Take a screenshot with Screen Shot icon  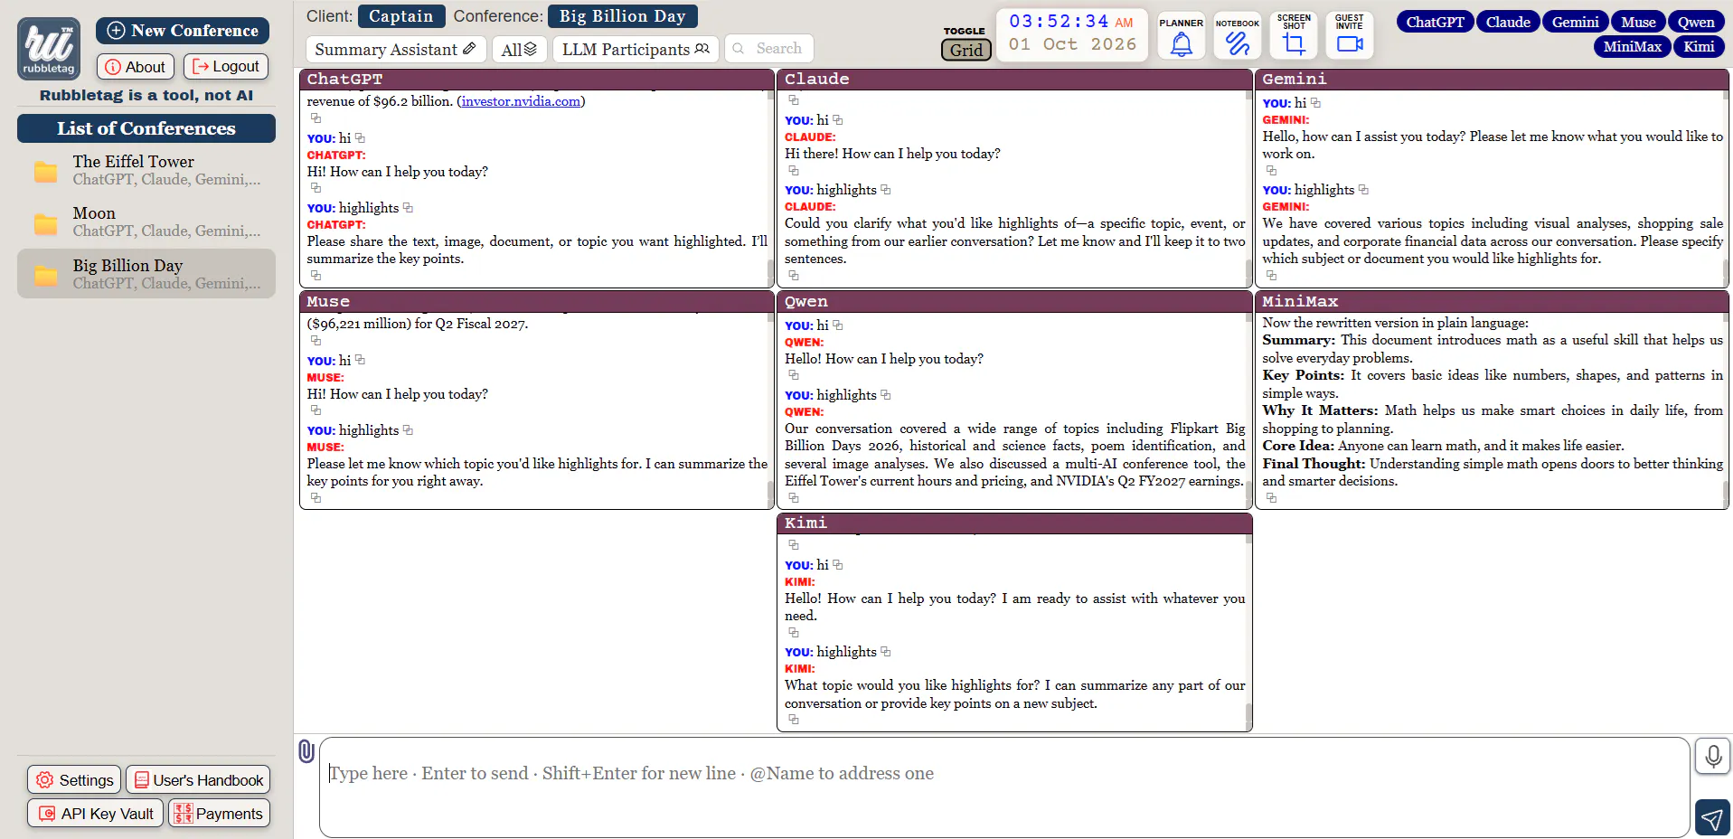1294,36
